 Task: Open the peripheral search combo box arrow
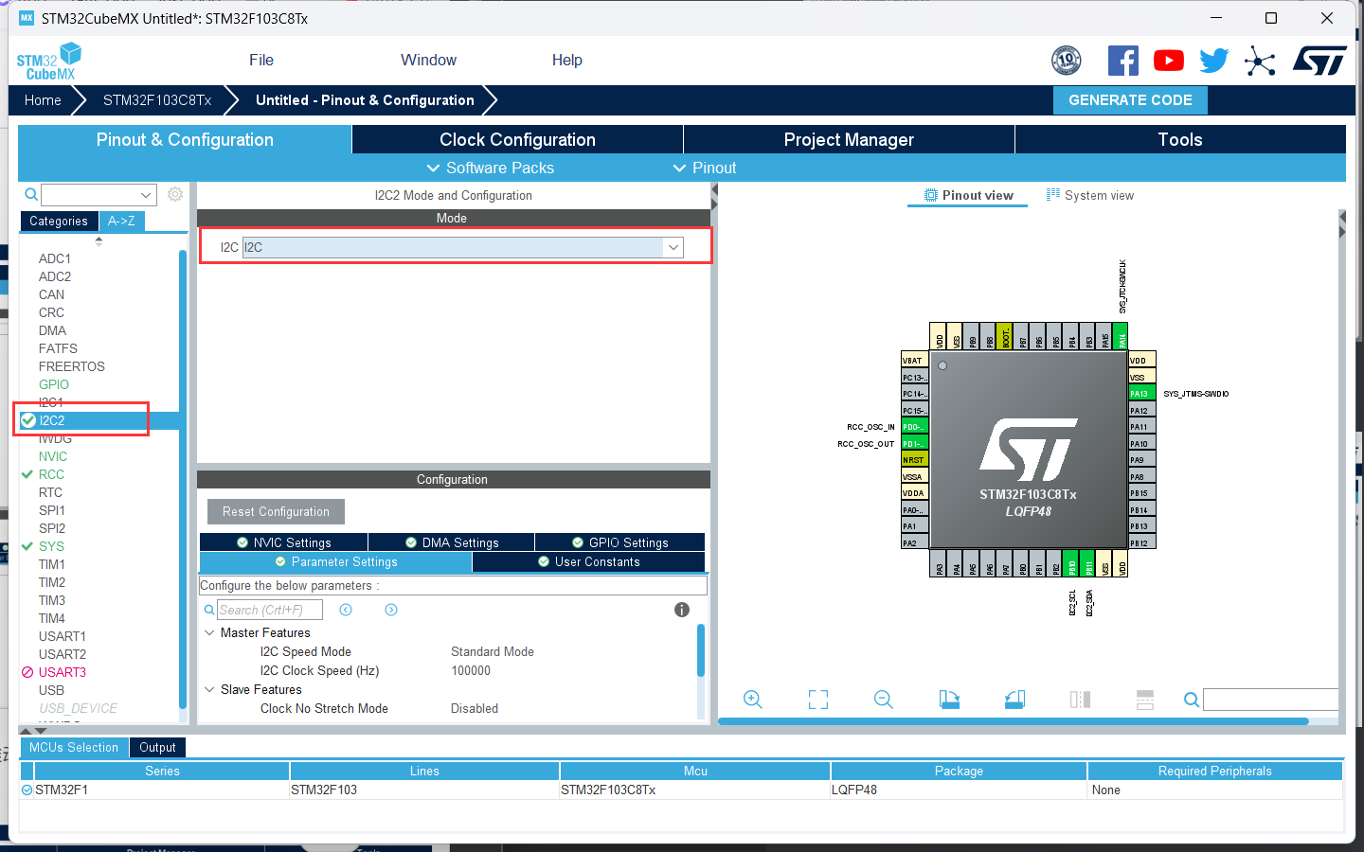(x=146, y=194)
